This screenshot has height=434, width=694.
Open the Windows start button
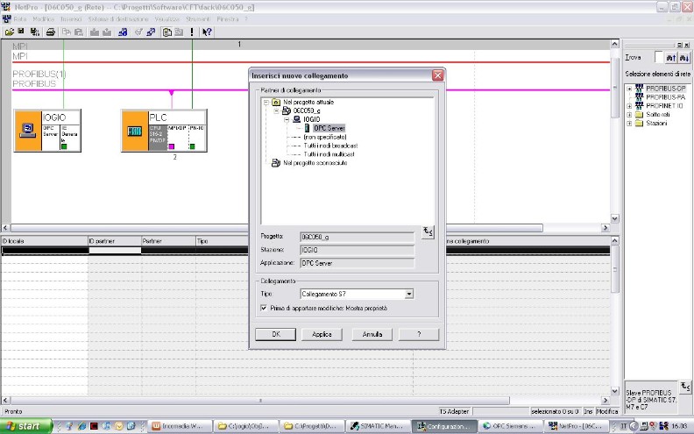point(25,426)
